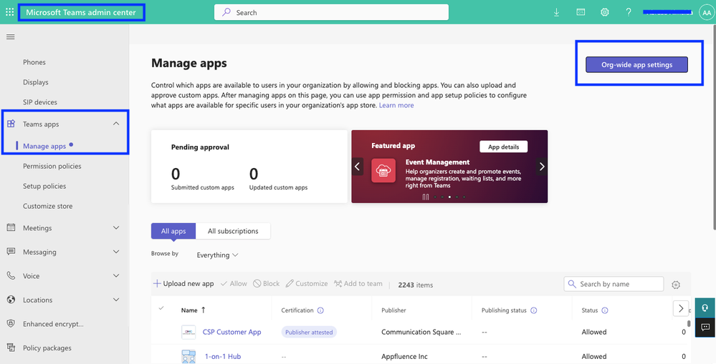Toggle the select-all apps checkmark

[x=161, y=308]
